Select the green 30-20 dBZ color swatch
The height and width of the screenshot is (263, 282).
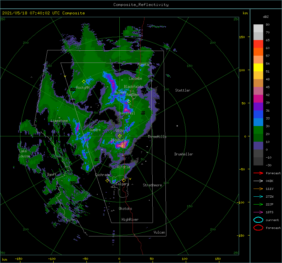(258, 130)
